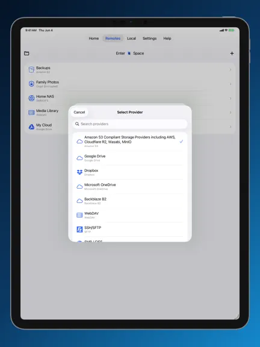Focus the Search providers field
Screen dimensions: 260x347
pyautogui.click(x=130, y=124)
